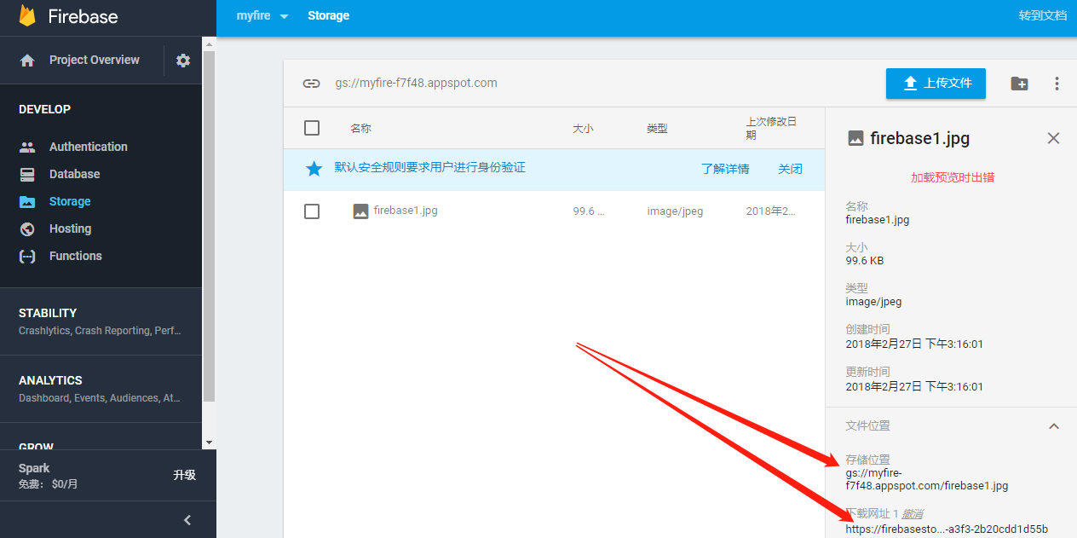The image size is (1077, 538).
Task: Click the Storage folder icon in sidebar
Action: pos(27,202)
